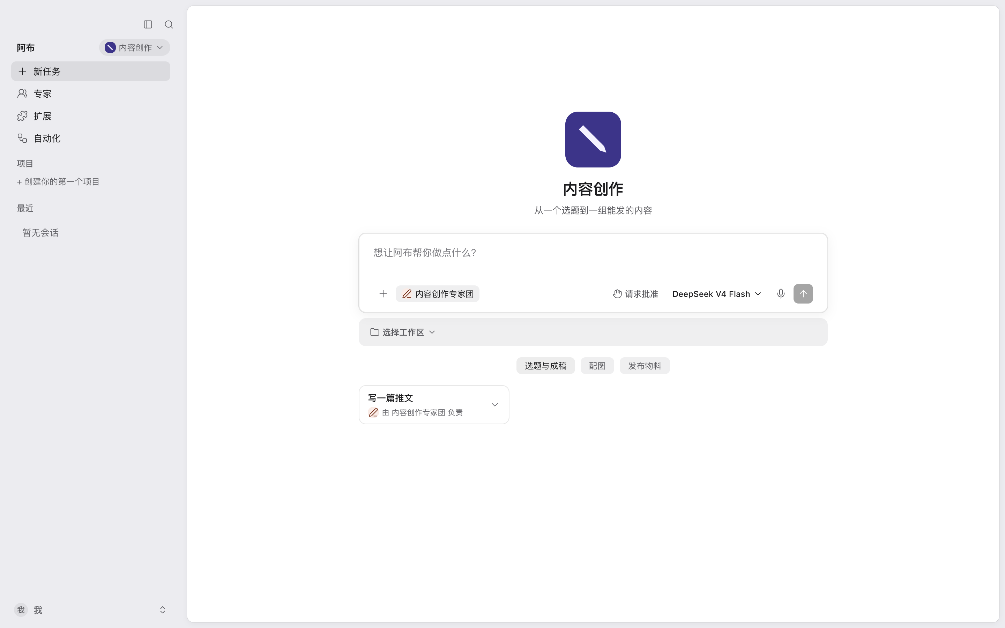Click the 暂无会话 text under 最近
Screen dimensions: 1005x628
pyautogui.click(x=41, y=233)
